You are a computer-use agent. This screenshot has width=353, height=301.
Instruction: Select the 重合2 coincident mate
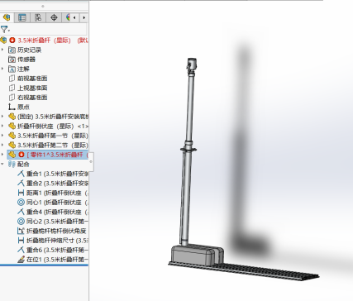click(57, 183)
